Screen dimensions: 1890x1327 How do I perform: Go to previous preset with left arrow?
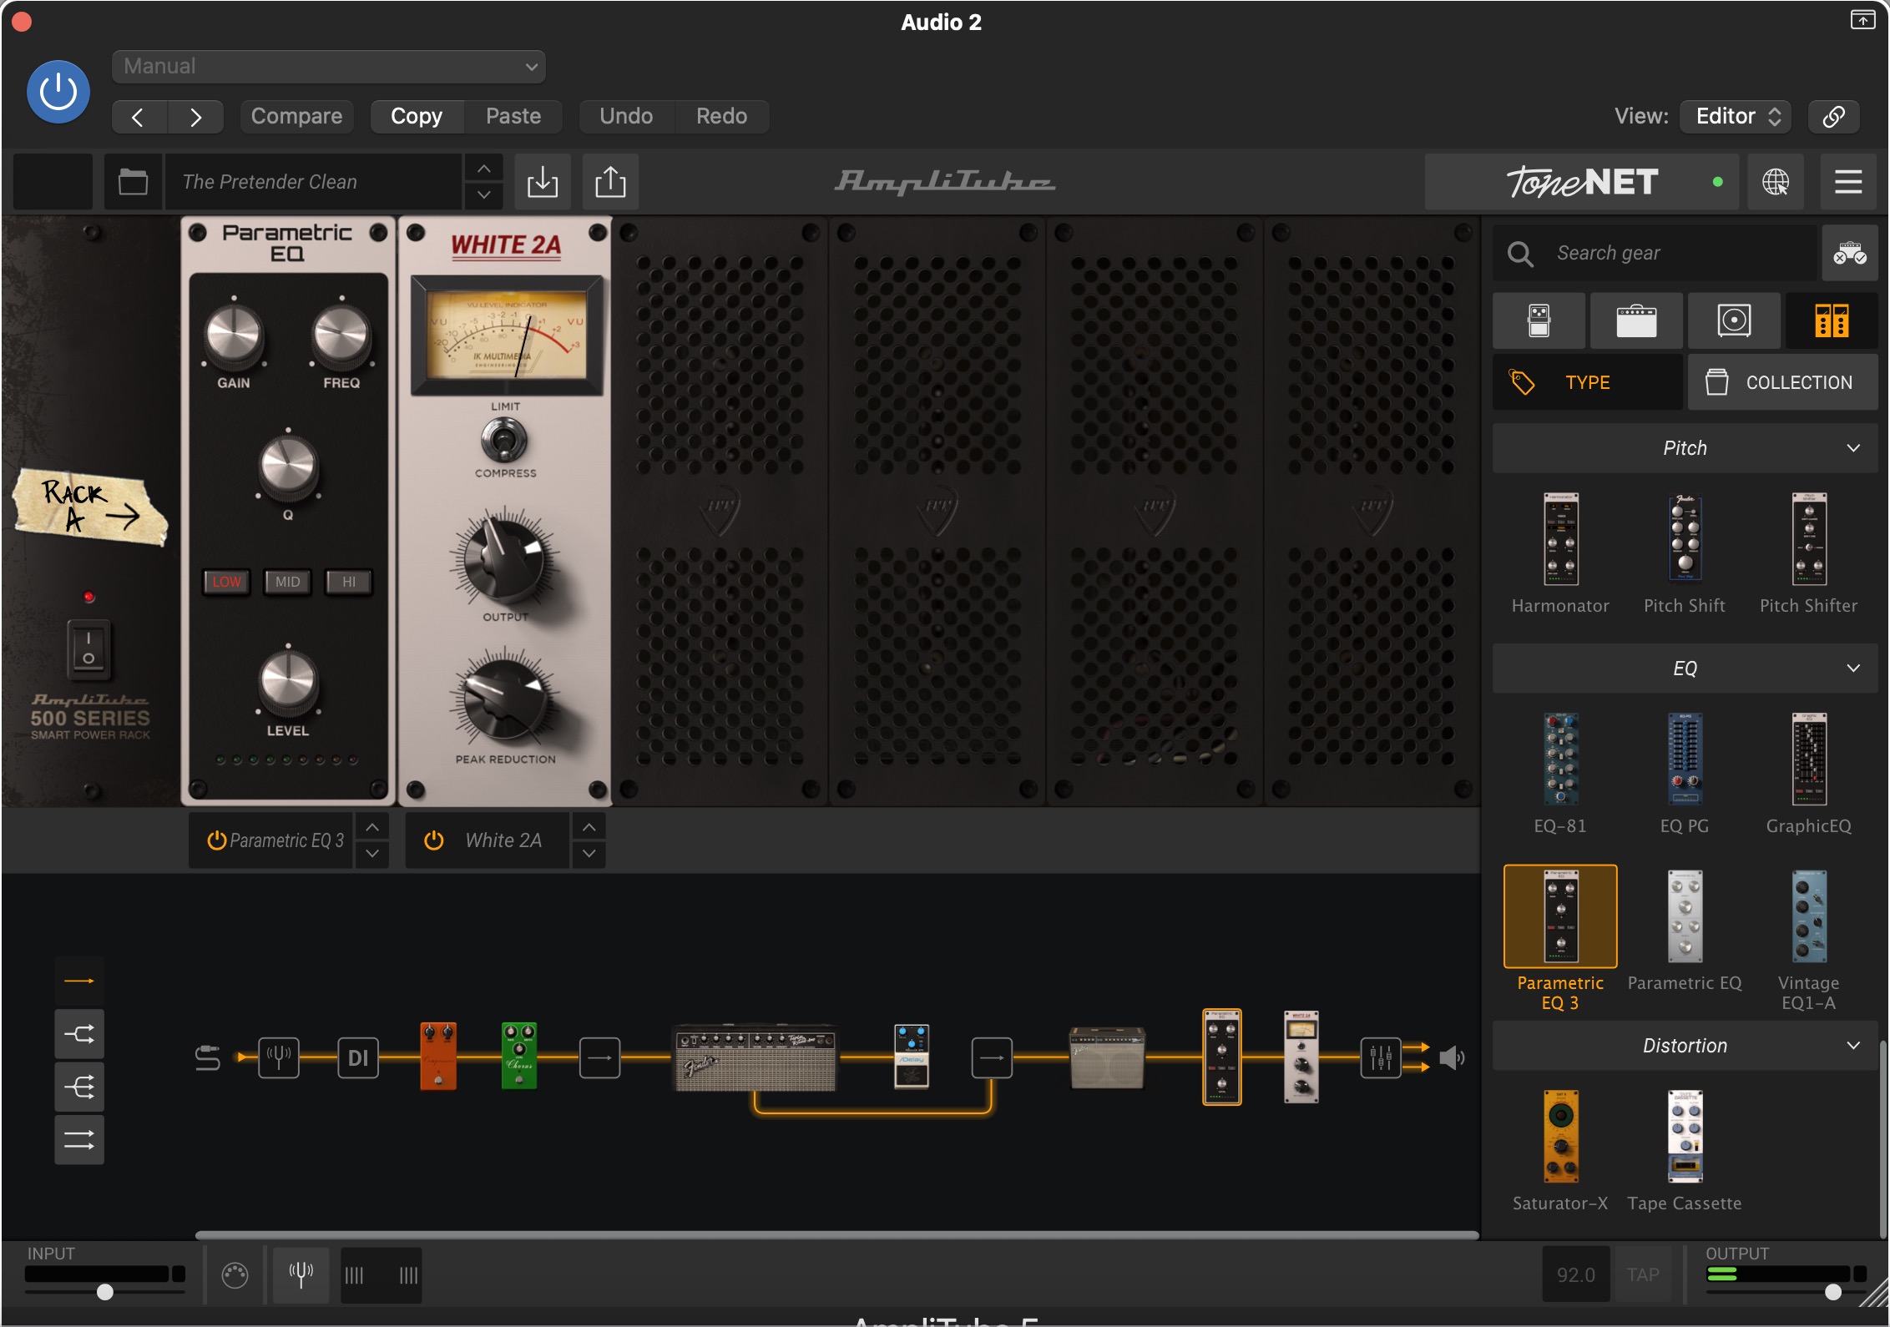(139, 117)
